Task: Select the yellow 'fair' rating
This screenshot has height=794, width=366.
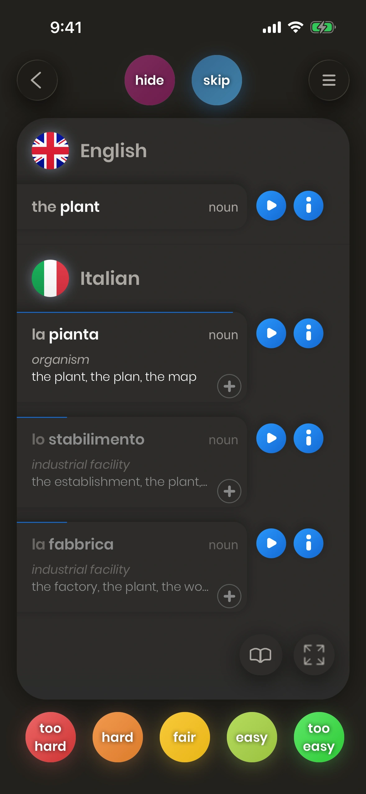Action: pyautogui.click(x=185, y=737)
